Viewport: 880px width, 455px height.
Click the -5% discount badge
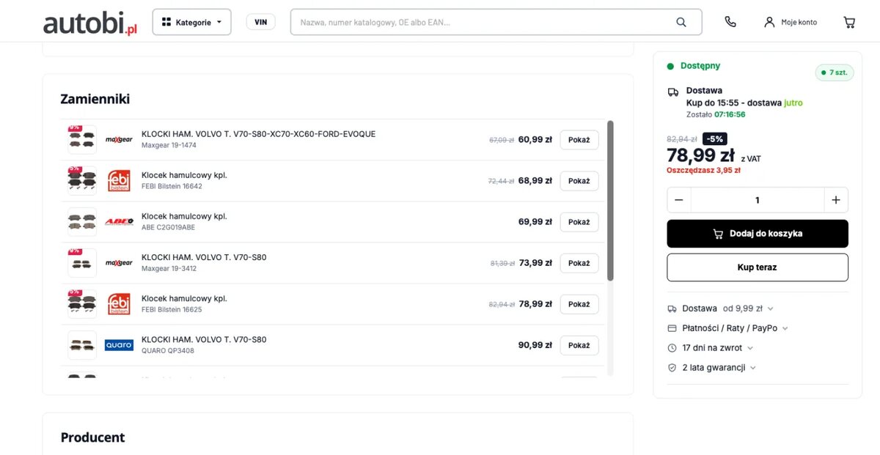[x=714, y=139]
